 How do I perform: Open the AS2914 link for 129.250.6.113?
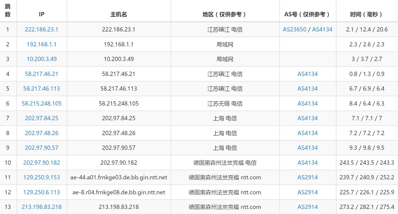click(307, 192)
